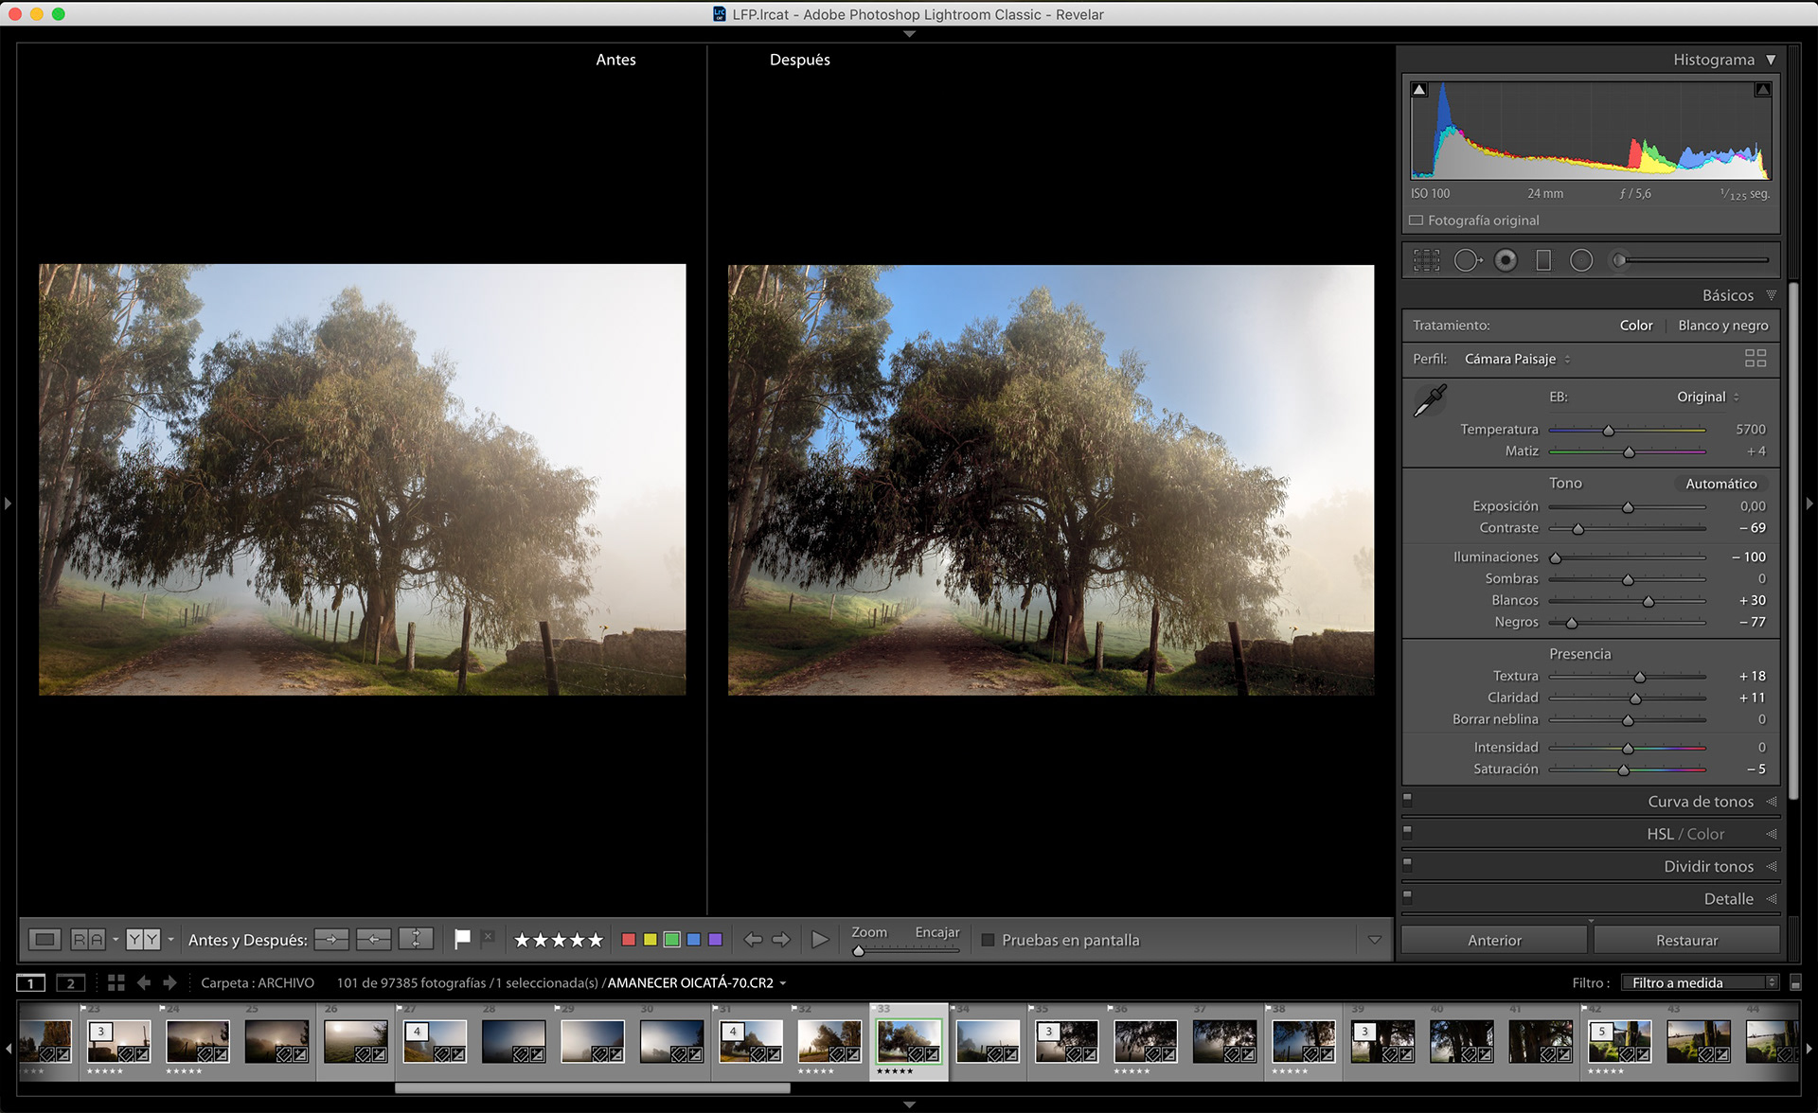Go to next photo toolbar arrow
Image resolution: width=1818 pixels, height=1113 pixels.
click(x=781, y=940)
